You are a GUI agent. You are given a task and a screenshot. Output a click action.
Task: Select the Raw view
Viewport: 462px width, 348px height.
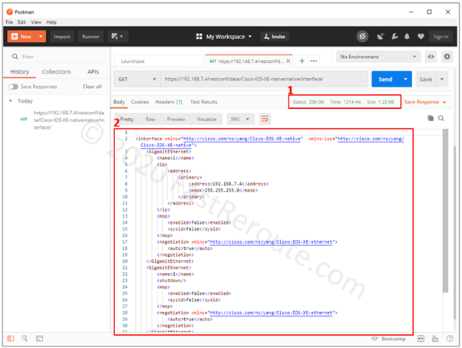click(150, 119)
